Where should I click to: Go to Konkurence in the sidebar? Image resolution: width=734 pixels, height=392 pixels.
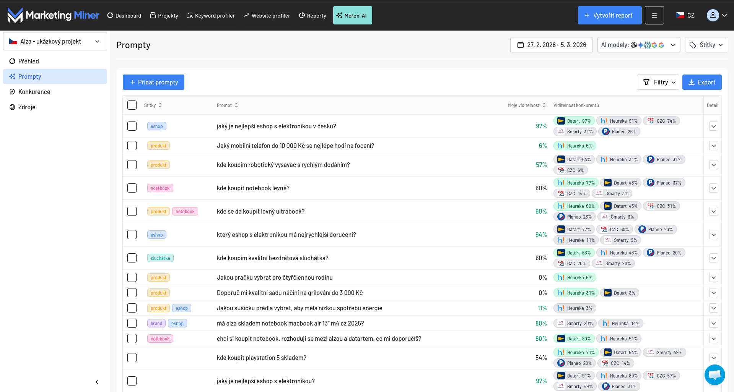tap(34, 92)
